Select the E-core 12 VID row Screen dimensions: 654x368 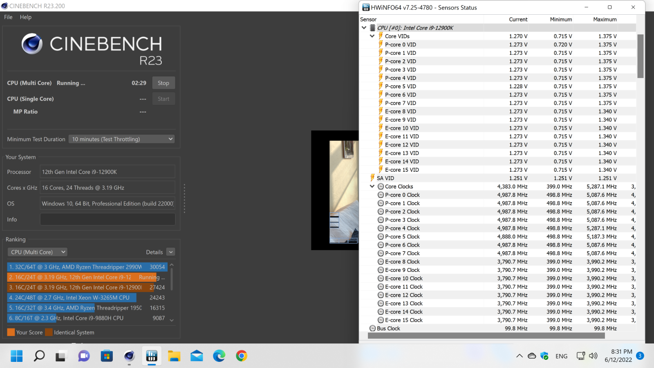(497, 145)
